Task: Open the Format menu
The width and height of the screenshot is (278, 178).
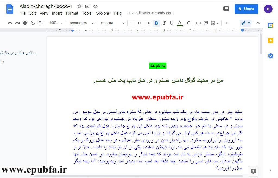Action: click(x=72, y=13)
